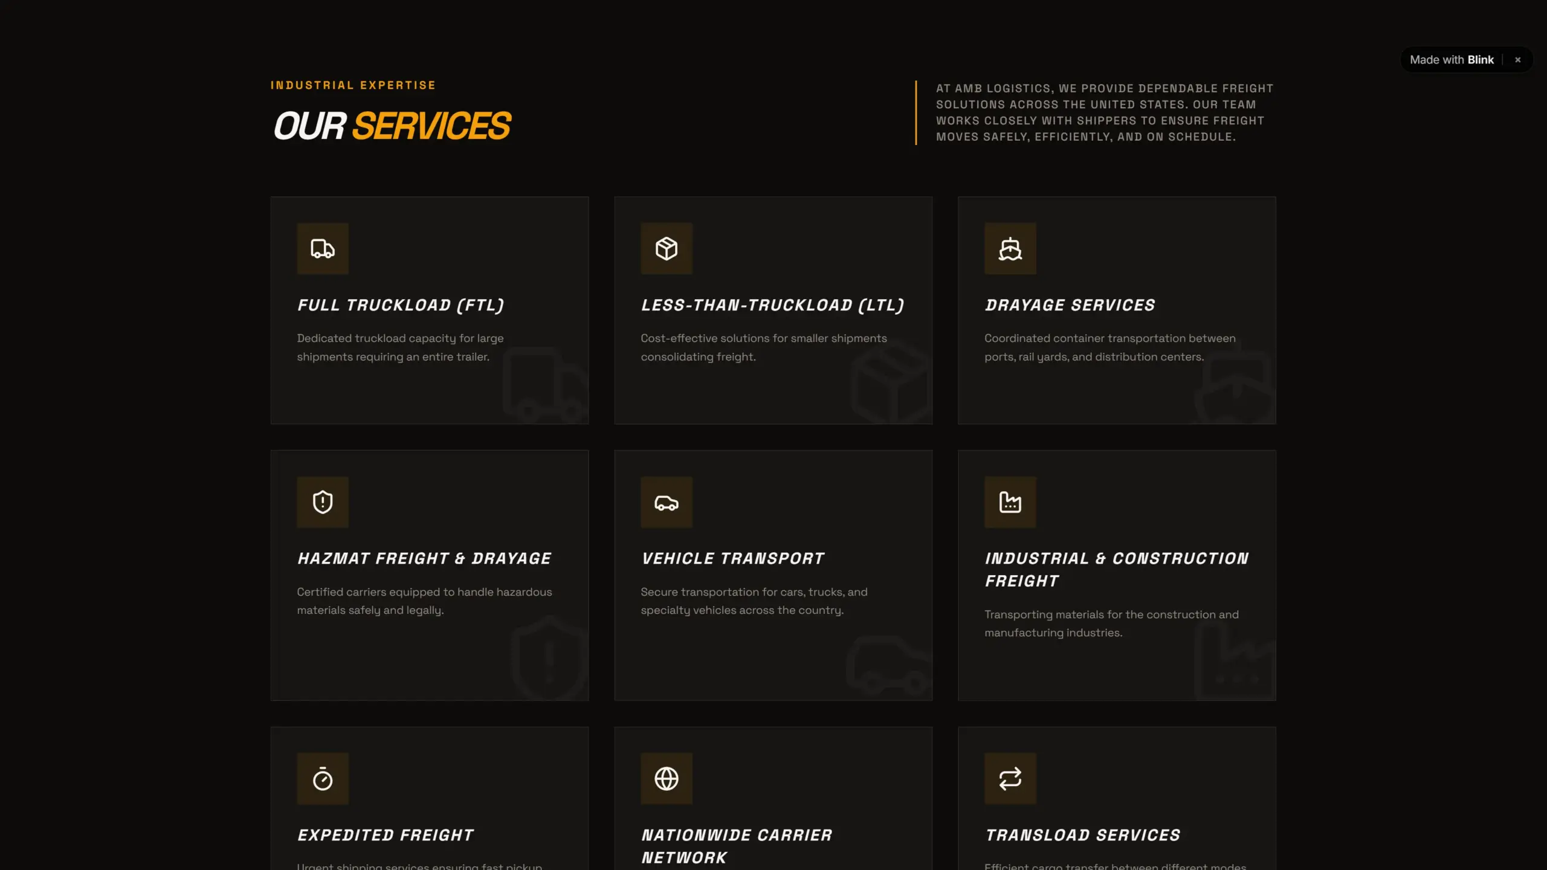This screenshot has width=1547, height=870.
Task: Select the Drayage Services heading
Action: pos(1070,305)
